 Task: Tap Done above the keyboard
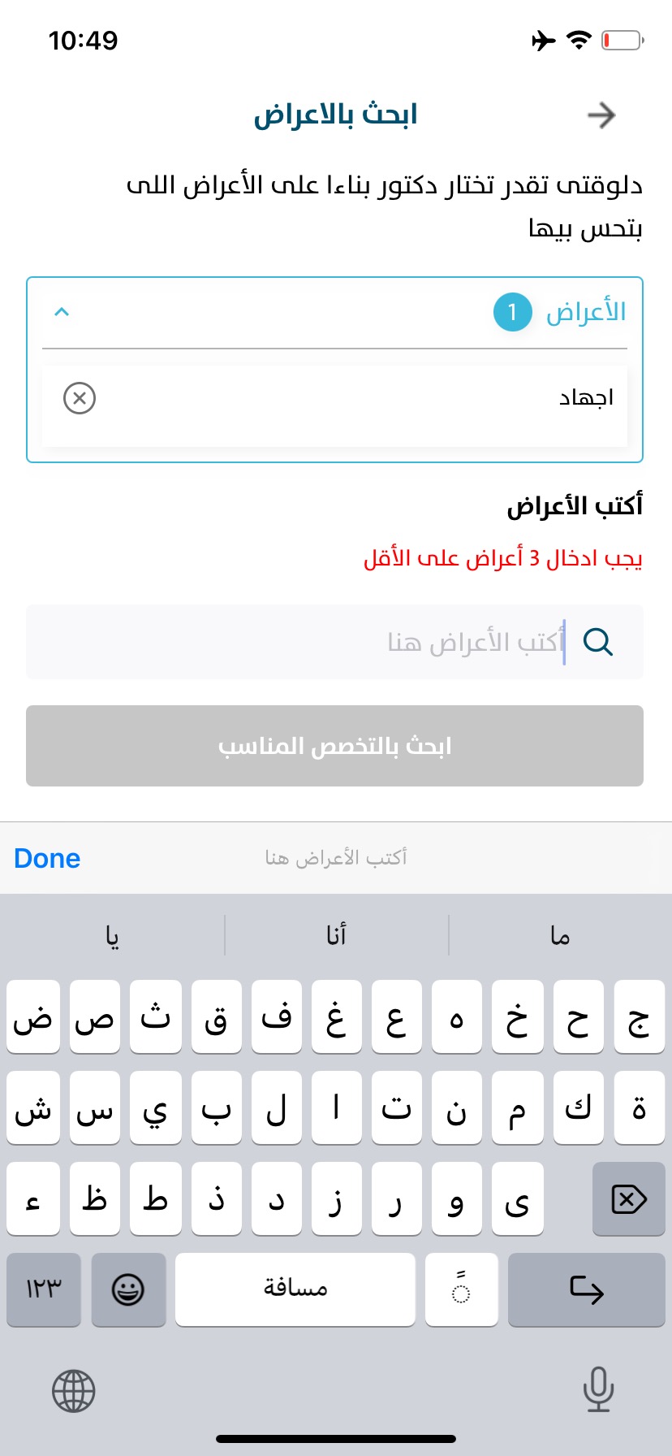click(x=47, y=858)
